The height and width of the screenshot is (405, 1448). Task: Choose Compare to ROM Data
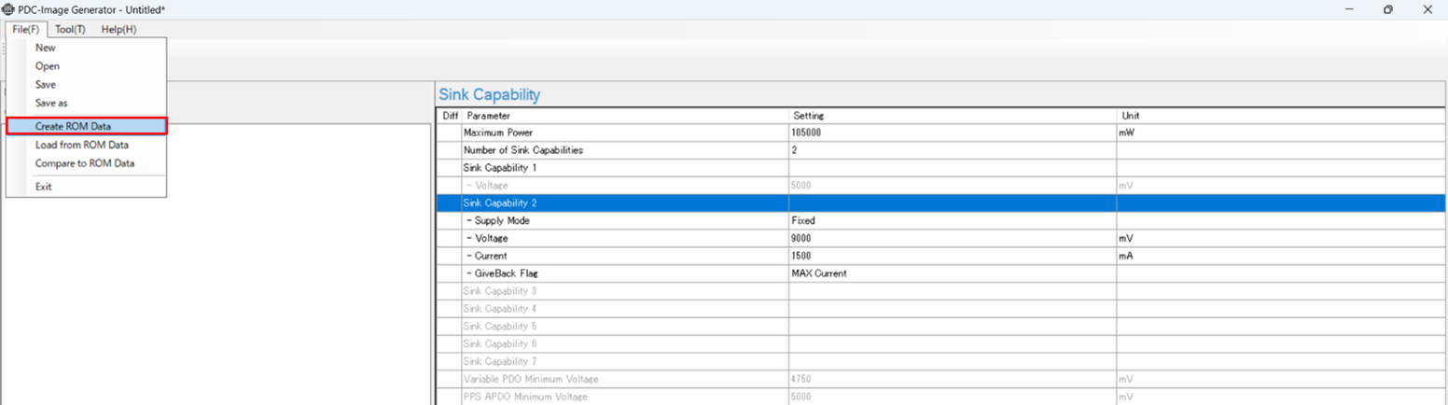[84, 163]
